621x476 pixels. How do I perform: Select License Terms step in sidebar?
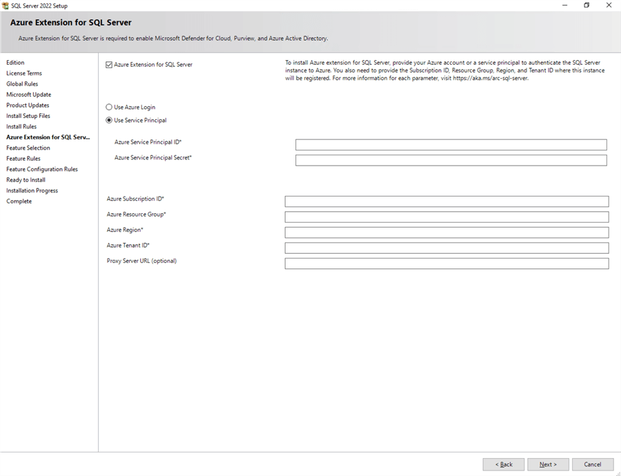23,73
